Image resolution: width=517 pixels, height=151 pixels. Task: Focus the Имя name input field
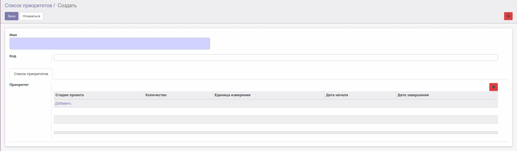click(110, 44)
